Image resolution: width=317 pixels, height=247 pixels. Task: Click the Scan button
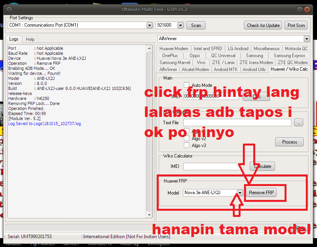point(196,25)
